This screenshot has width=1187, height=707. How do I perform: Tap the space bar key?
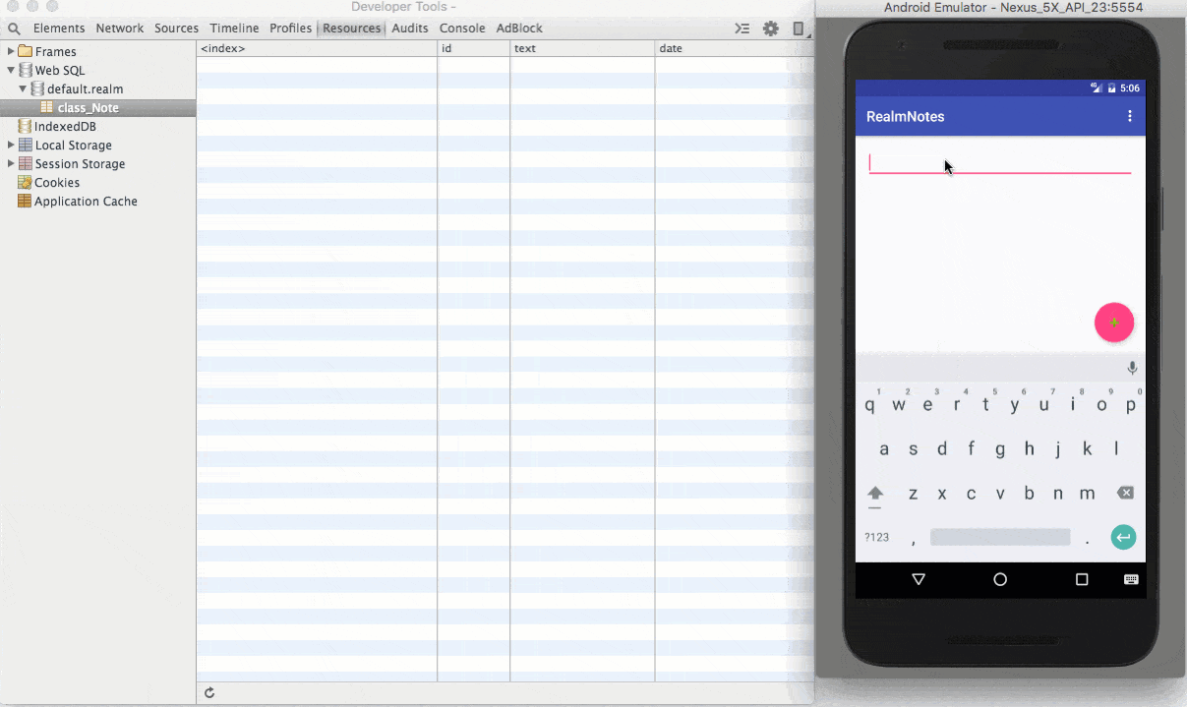999,537
